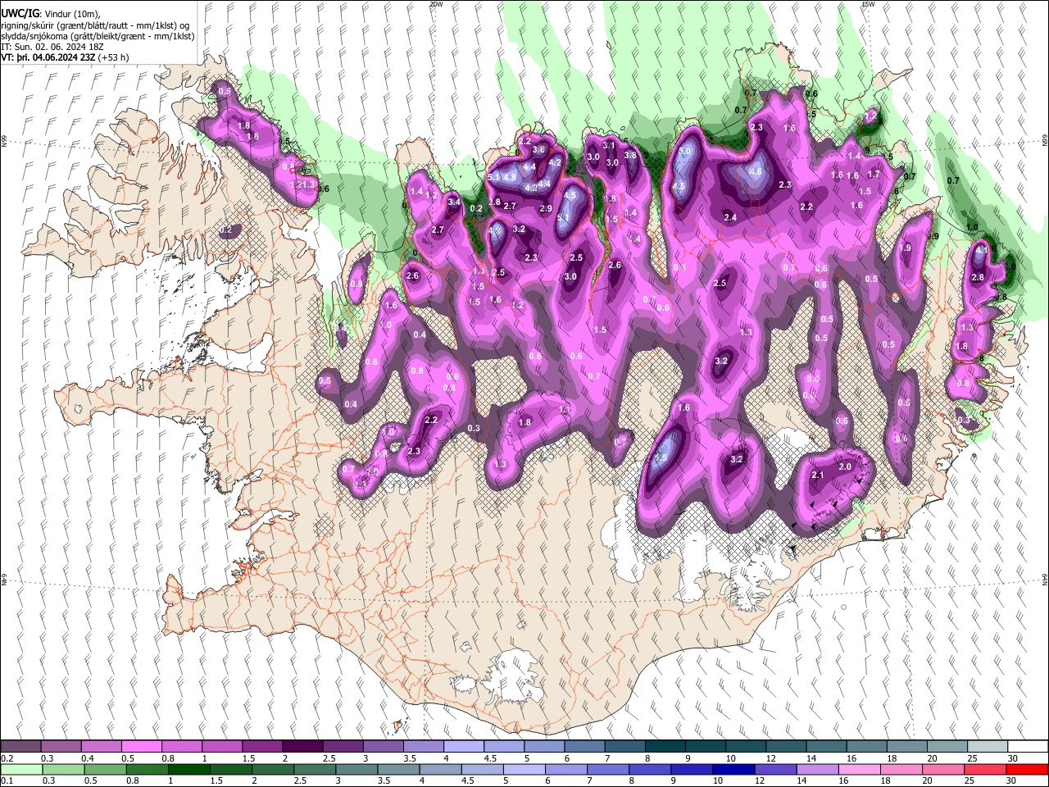Select the red swatch labeled 30, bottom row
1049x787 pixels.
pyautogui.click(x=1027, y=769)
